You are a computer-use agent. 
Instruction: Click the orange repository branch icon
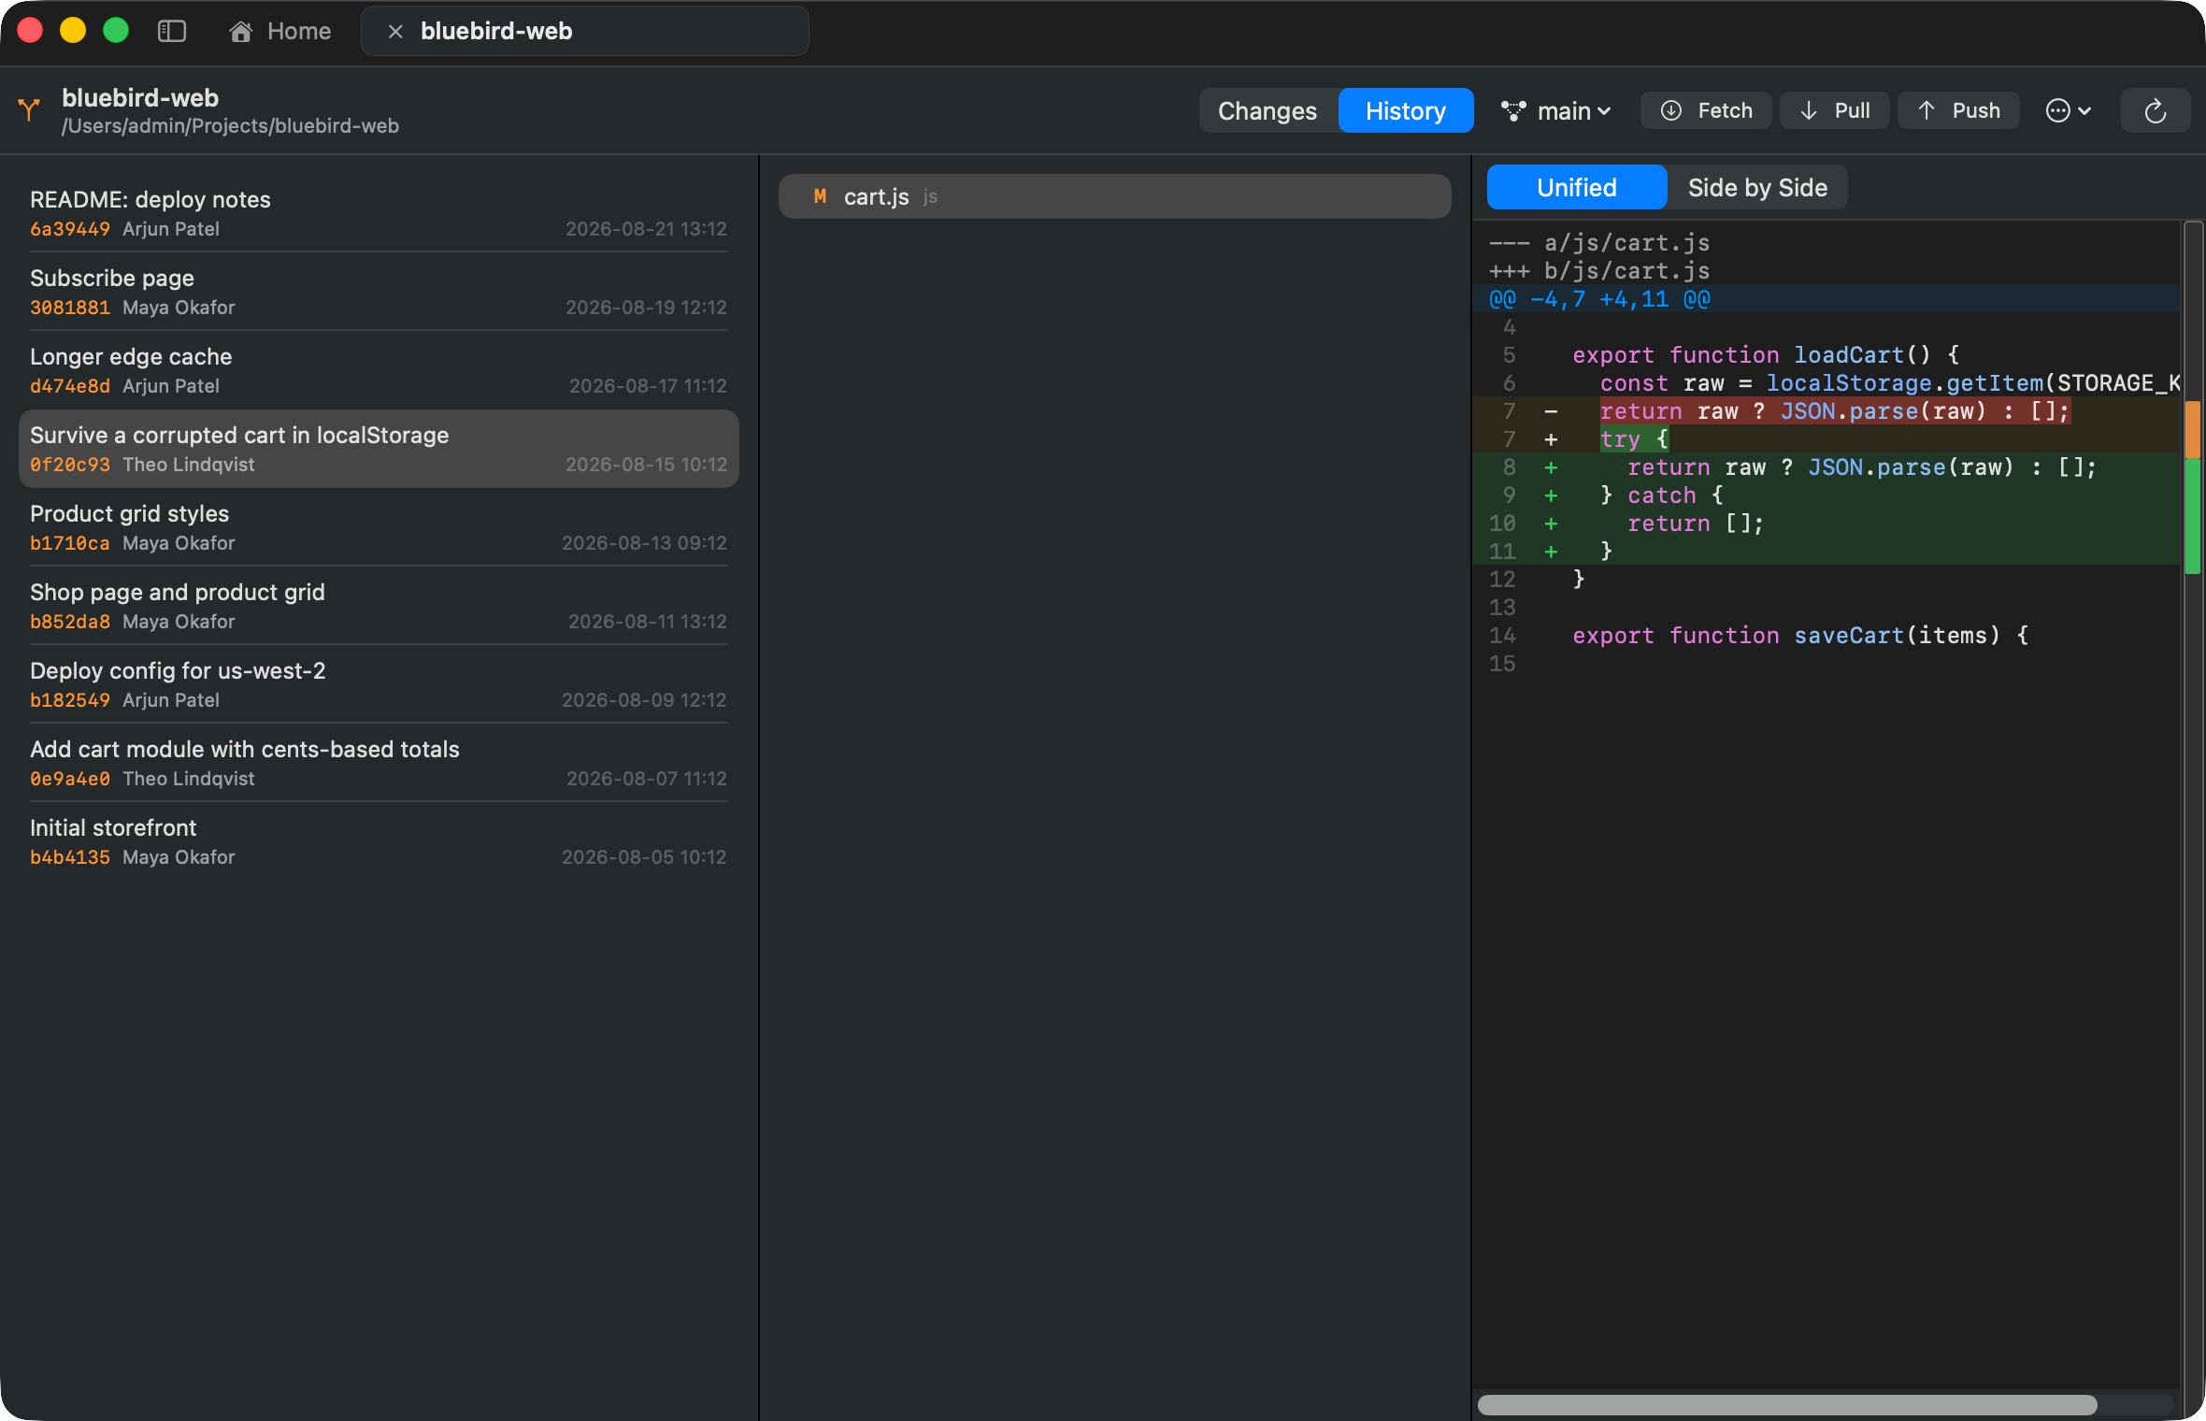(x=29, y=110)
